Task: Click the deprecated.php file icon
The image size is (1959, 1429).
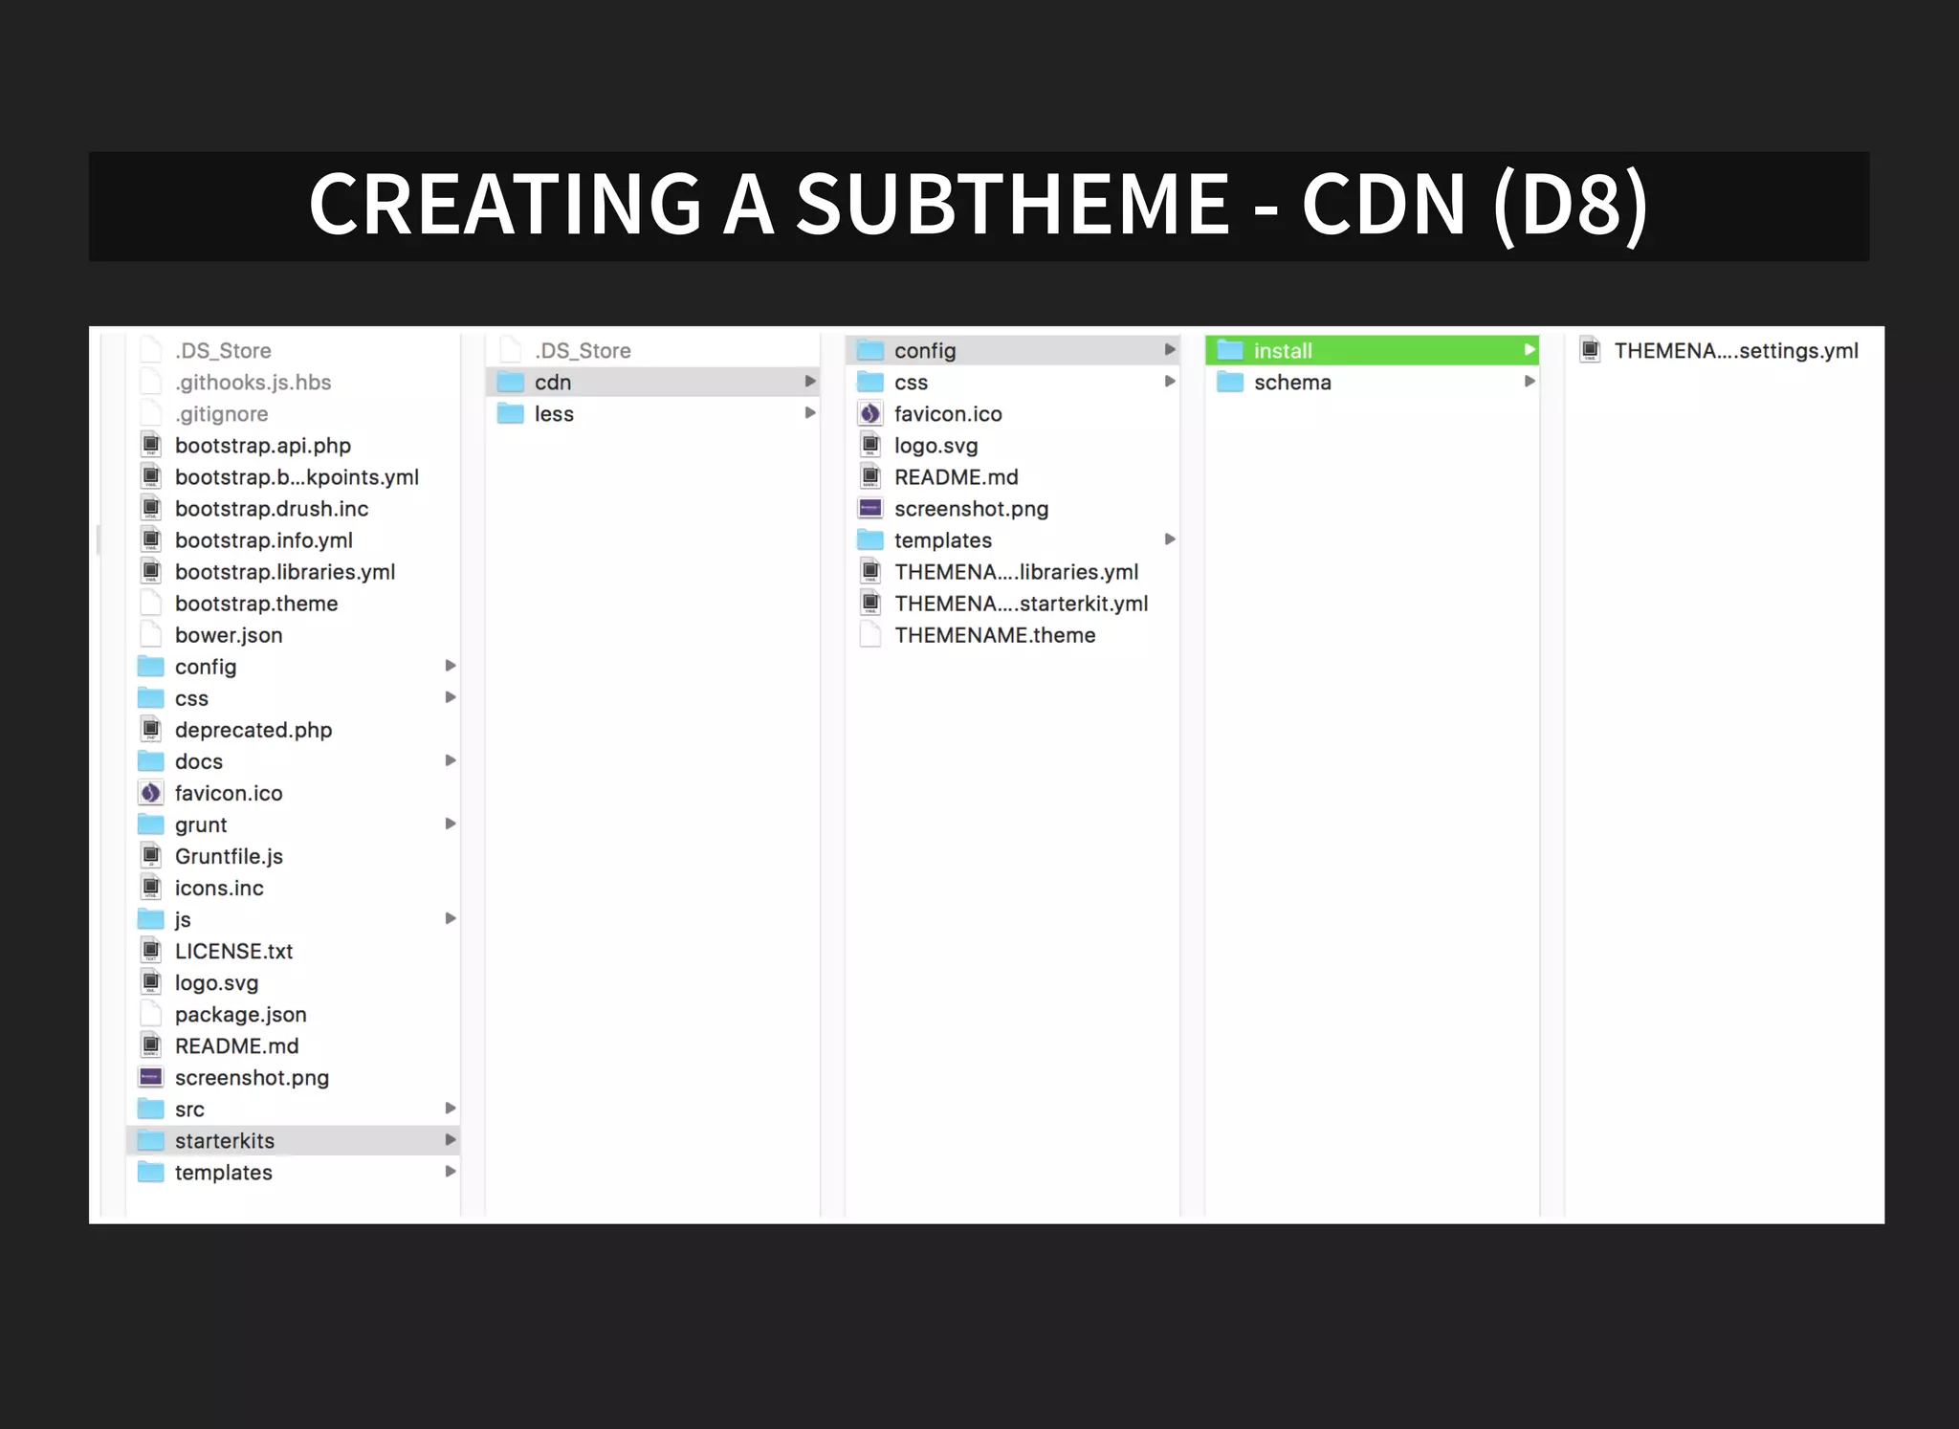Action: [151, 729]
